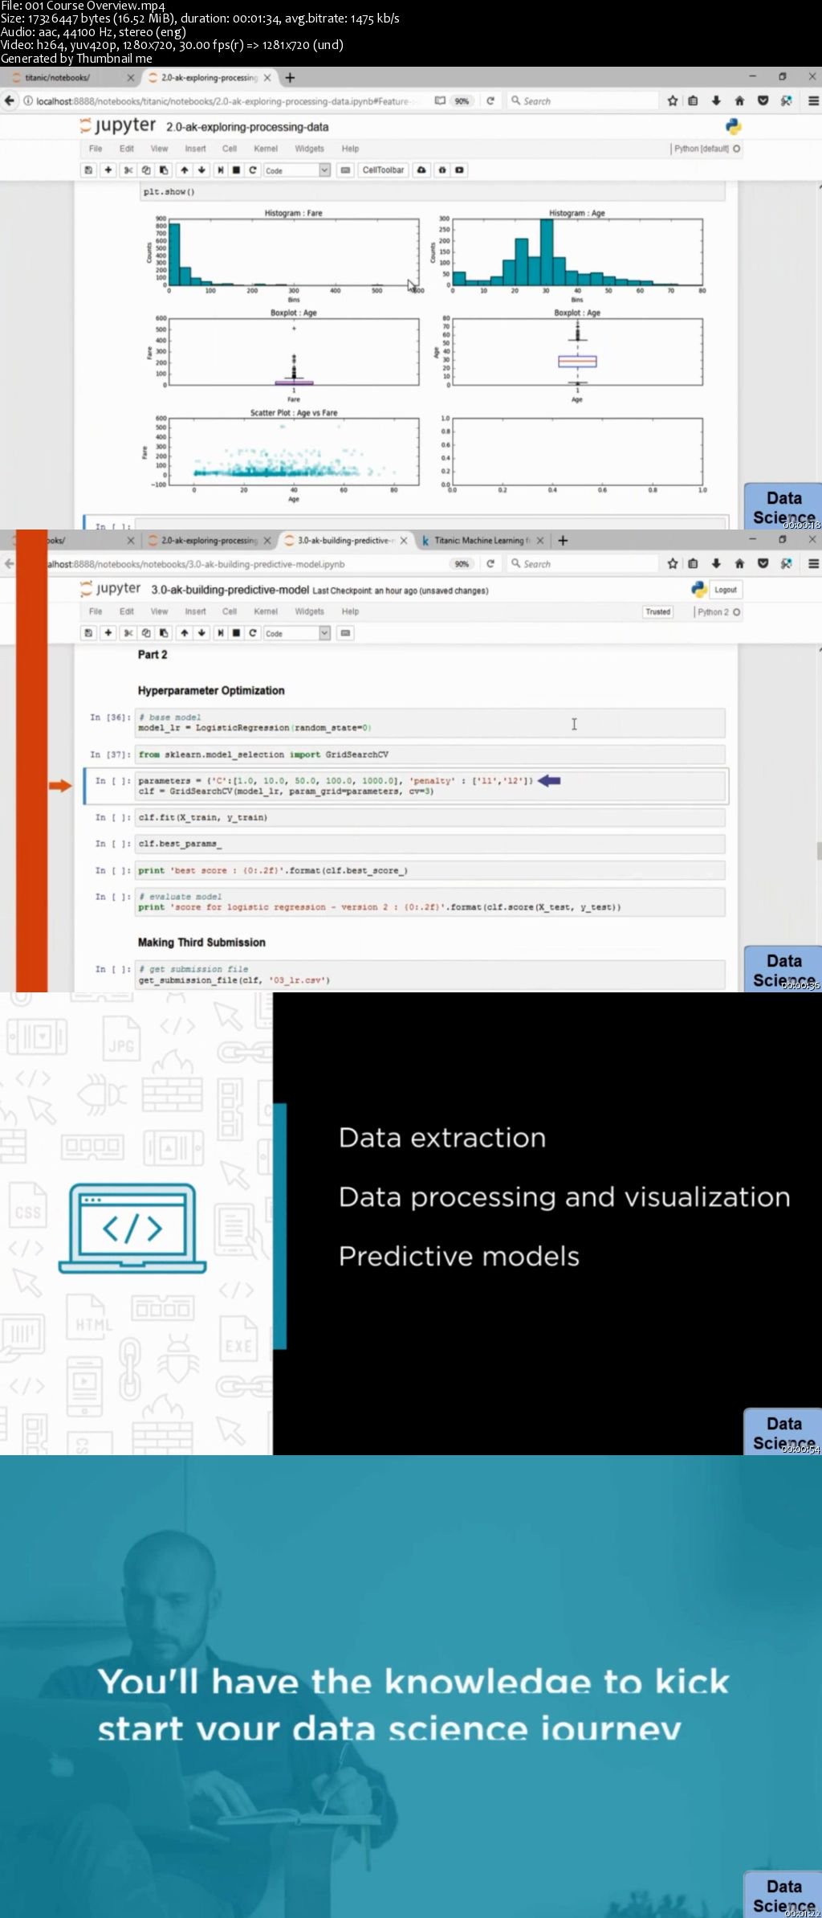Click the get_submission_file cell
This screenshot has width=822, height=1918.
(x=429, y=975)
